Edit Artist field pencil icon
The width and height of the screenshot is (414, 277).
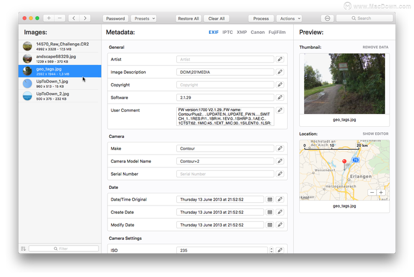click(x=280, y=59)
